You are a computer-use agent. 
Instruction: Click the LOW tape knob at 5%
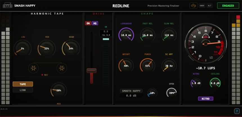coord(23,48)
